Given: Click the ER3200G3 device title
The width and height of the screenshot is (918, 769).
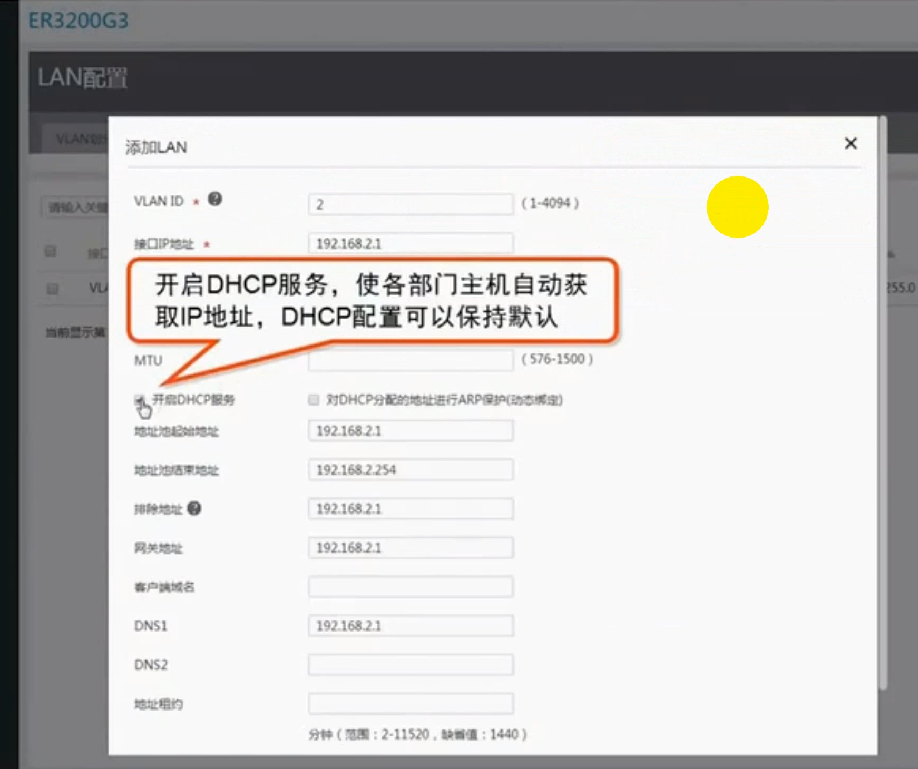Looking at the screenshot, I should tap(78, 21).
